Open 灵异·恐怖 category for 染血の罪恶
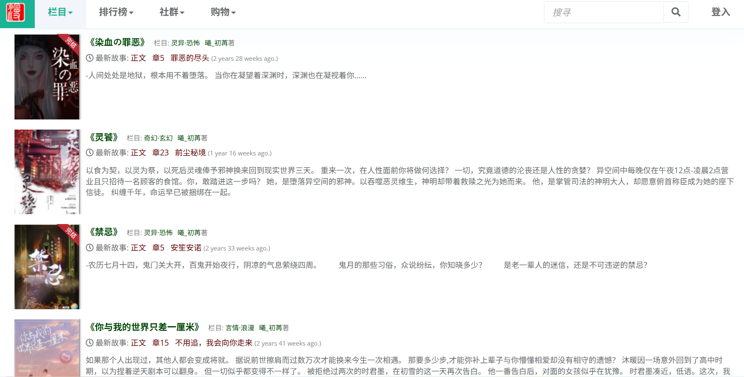This screenshot has width=744, height=377. coord(185,43)
